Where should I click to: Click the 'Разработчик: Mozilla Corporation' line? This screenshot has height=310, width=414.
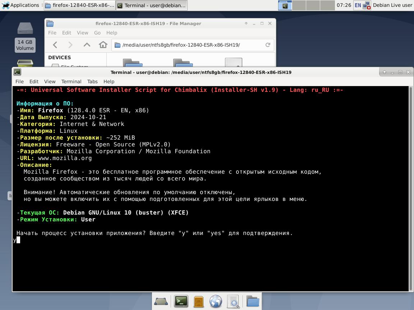[x=114, y=151]
